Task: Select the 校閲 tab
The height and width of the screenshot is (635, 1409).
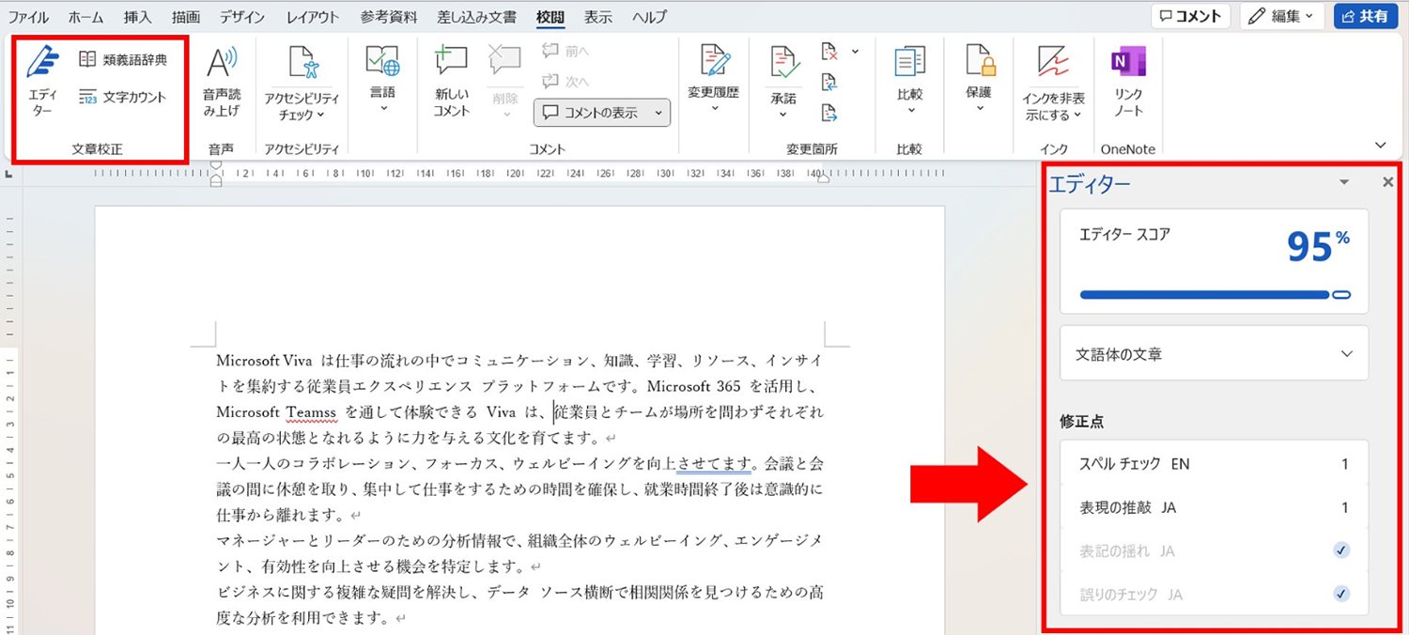Action: (x=551, y=17)
